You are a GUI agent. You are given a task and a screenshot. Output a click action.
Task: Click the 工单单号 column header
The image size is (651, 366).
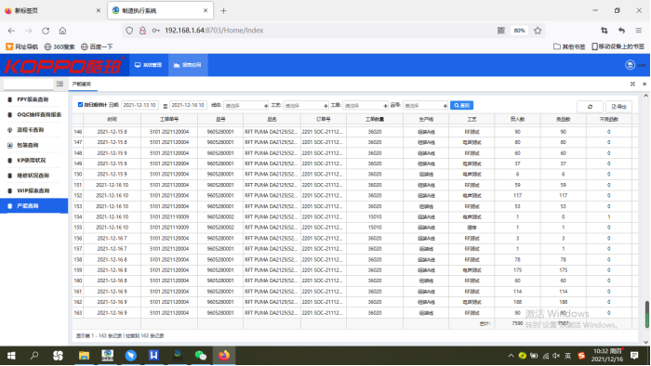[x=169, y=120]
